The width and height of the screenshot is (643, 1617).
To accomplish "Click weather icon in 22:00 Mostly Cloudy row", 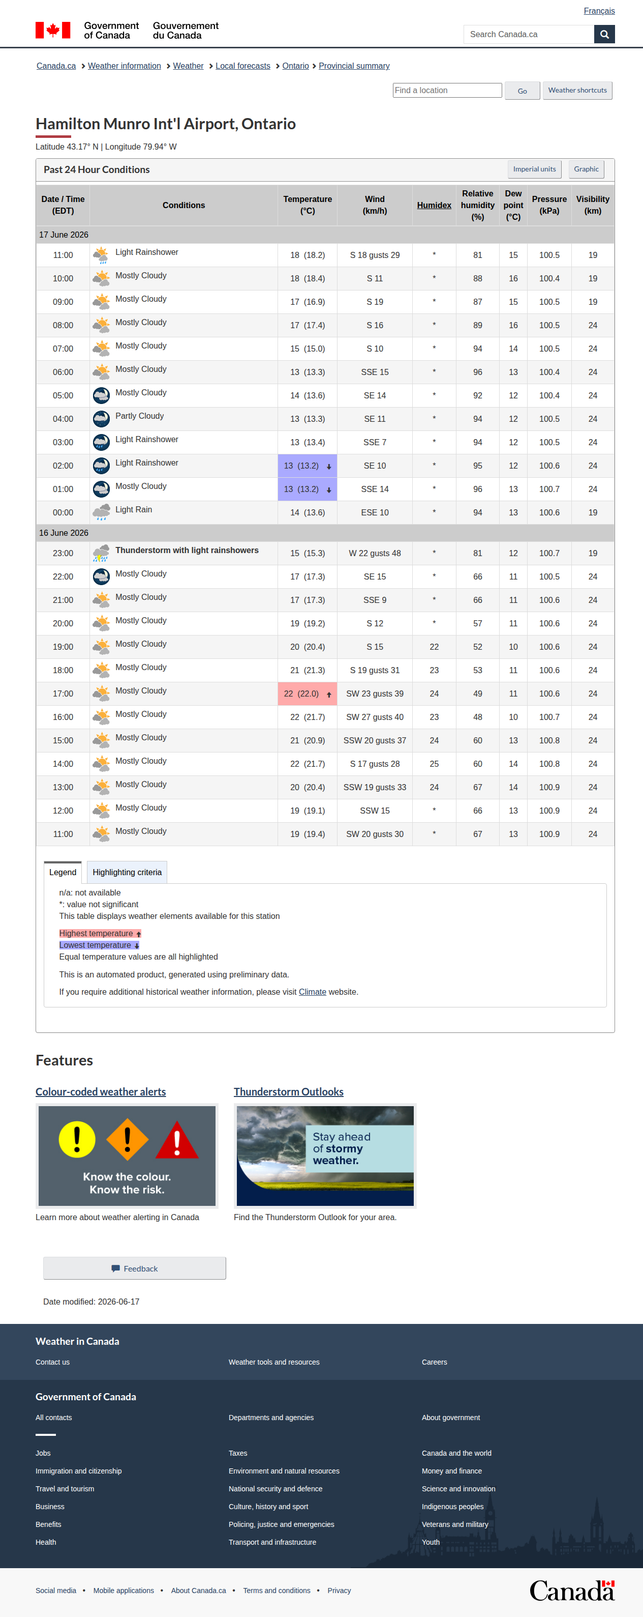I will pos(101,576).
